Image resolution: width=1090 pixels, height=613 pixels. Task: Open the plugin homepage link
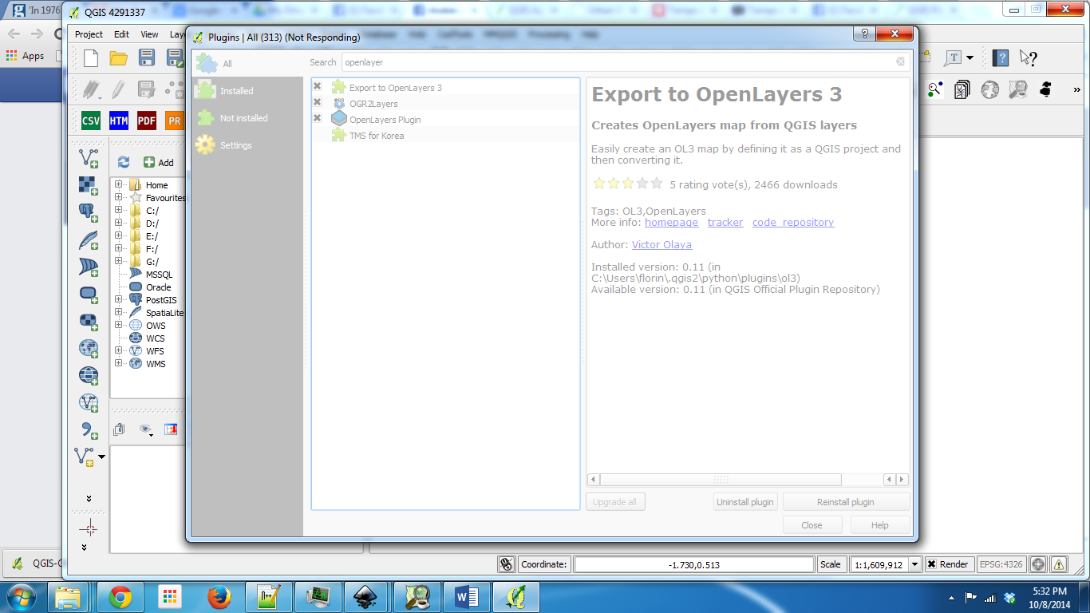[x=671, y=223]
